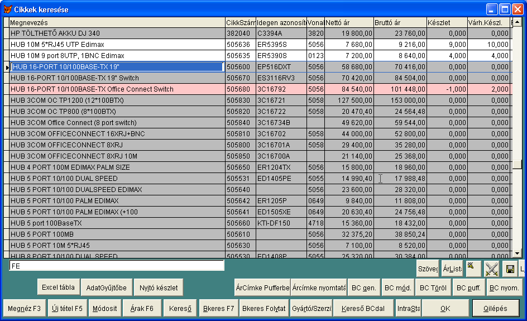Click scrollbar up arrow in item grid

pyautogui.click(x=518, y=22)
